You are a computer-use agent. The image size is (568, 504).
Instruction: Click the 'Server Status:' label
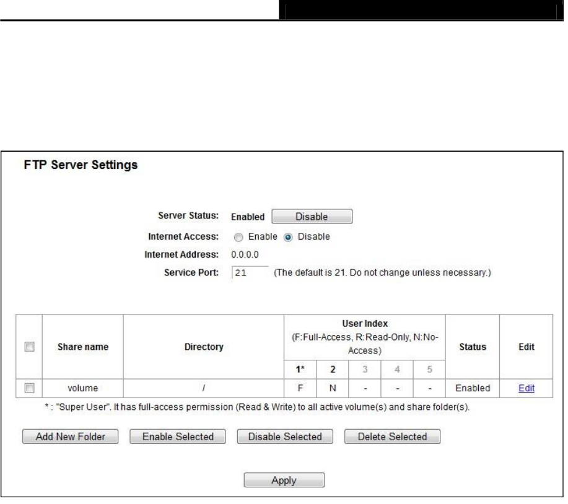click(190, 217)
